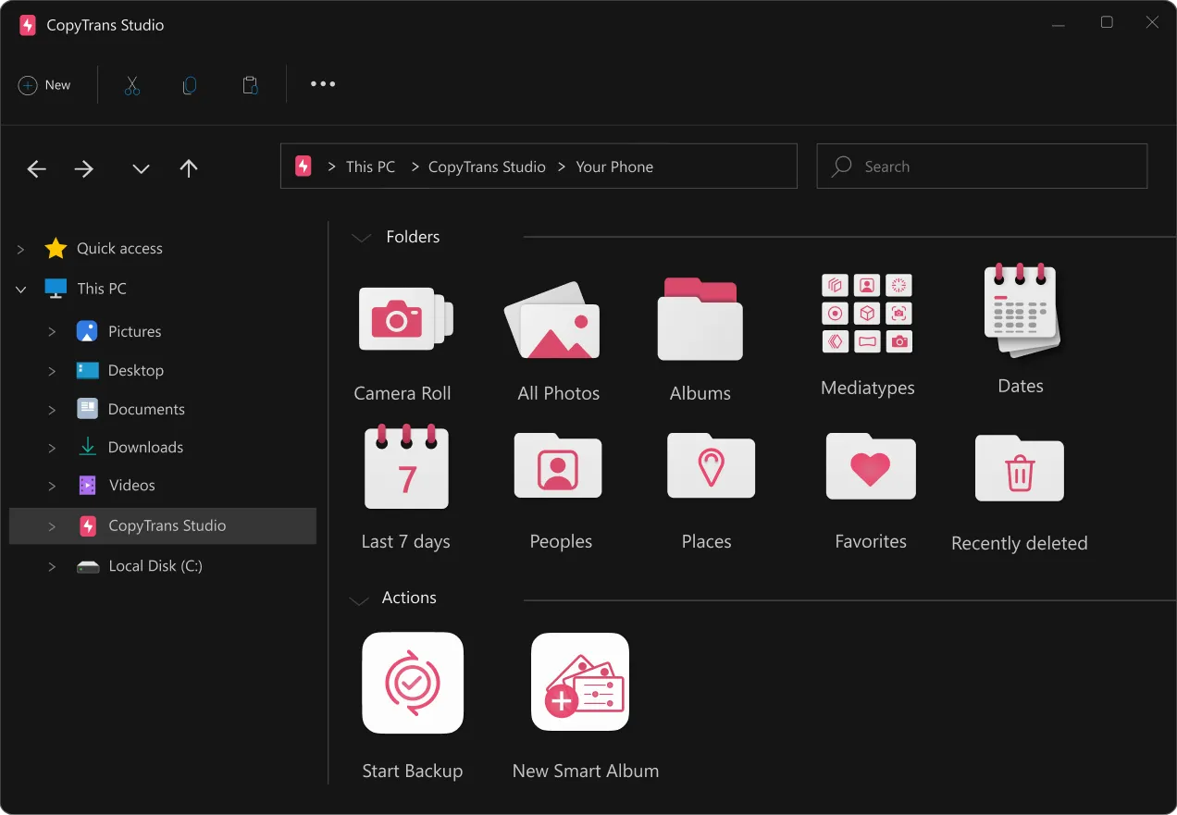1177x815 pixels.
Task: Click the Paste clipboard toolbar icon
Action: (x=250, y=85)
